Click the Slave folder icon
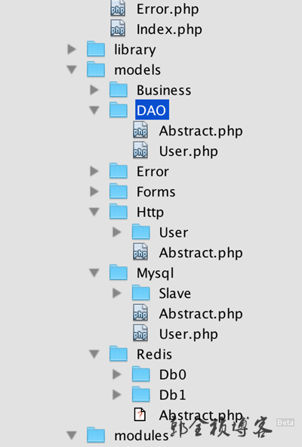This screenshot has height=447, width=302. pyautogui.click(x=141, y=293)
